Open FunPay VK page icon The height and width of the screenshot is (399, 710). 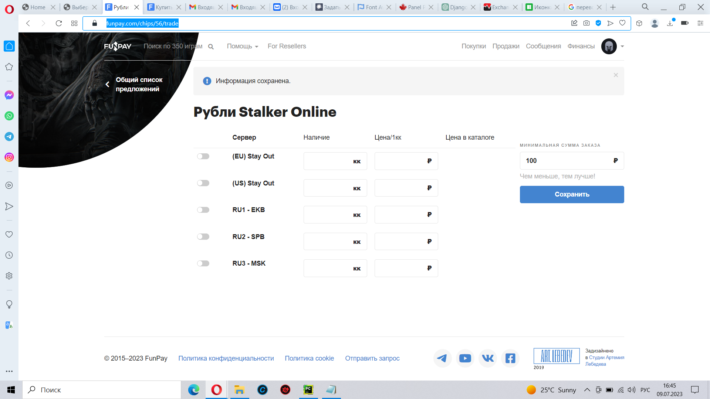coord(488,358)
